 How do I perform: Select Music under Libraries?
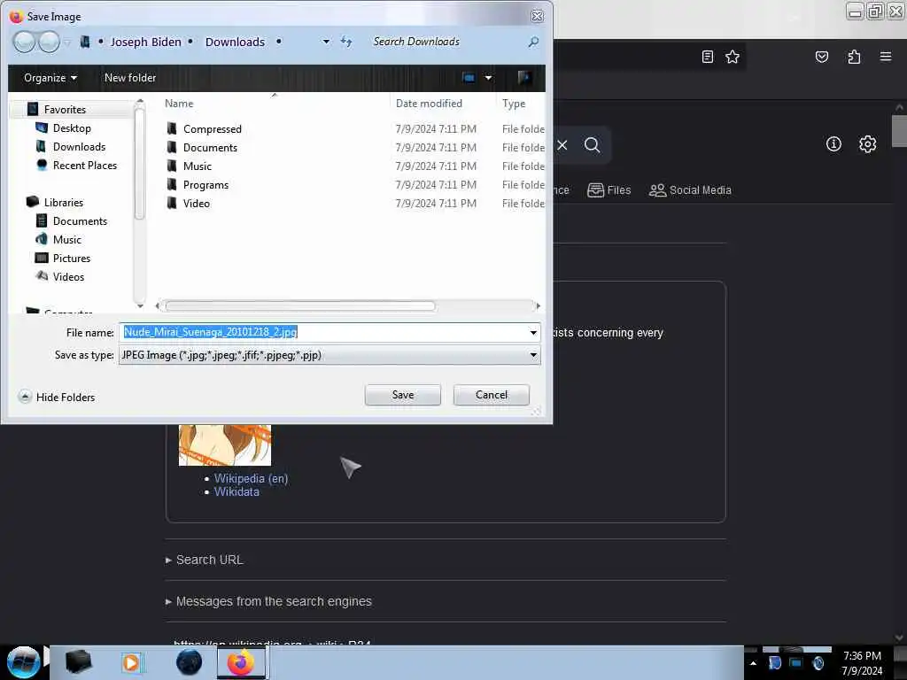(66, 239)
